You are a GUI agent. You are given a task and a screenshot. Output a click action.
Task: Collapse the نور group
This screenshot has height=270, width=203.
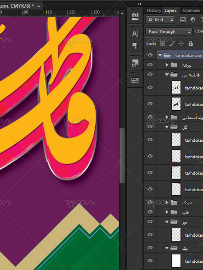point(167,222)
